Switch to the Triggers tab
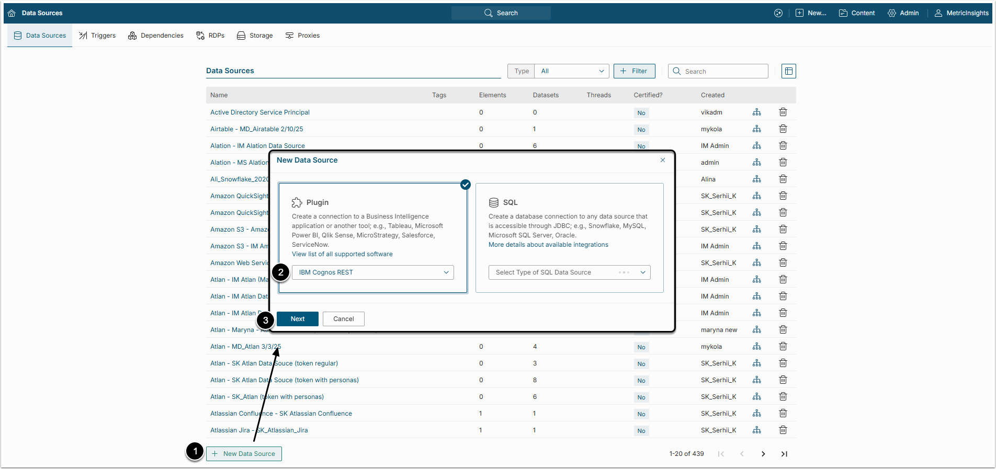This screenshot has width=996, height=469. tap(97, 36)
